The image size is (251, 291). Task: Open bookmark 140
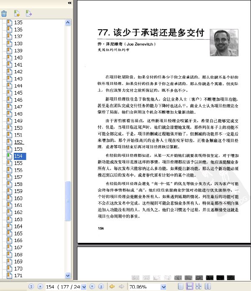pos(18,58)
